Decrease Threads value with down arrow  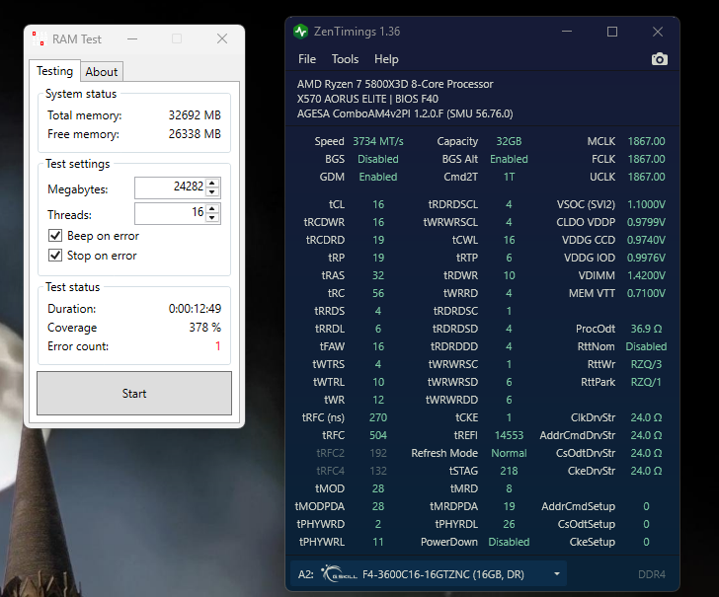tap(212, 218)
